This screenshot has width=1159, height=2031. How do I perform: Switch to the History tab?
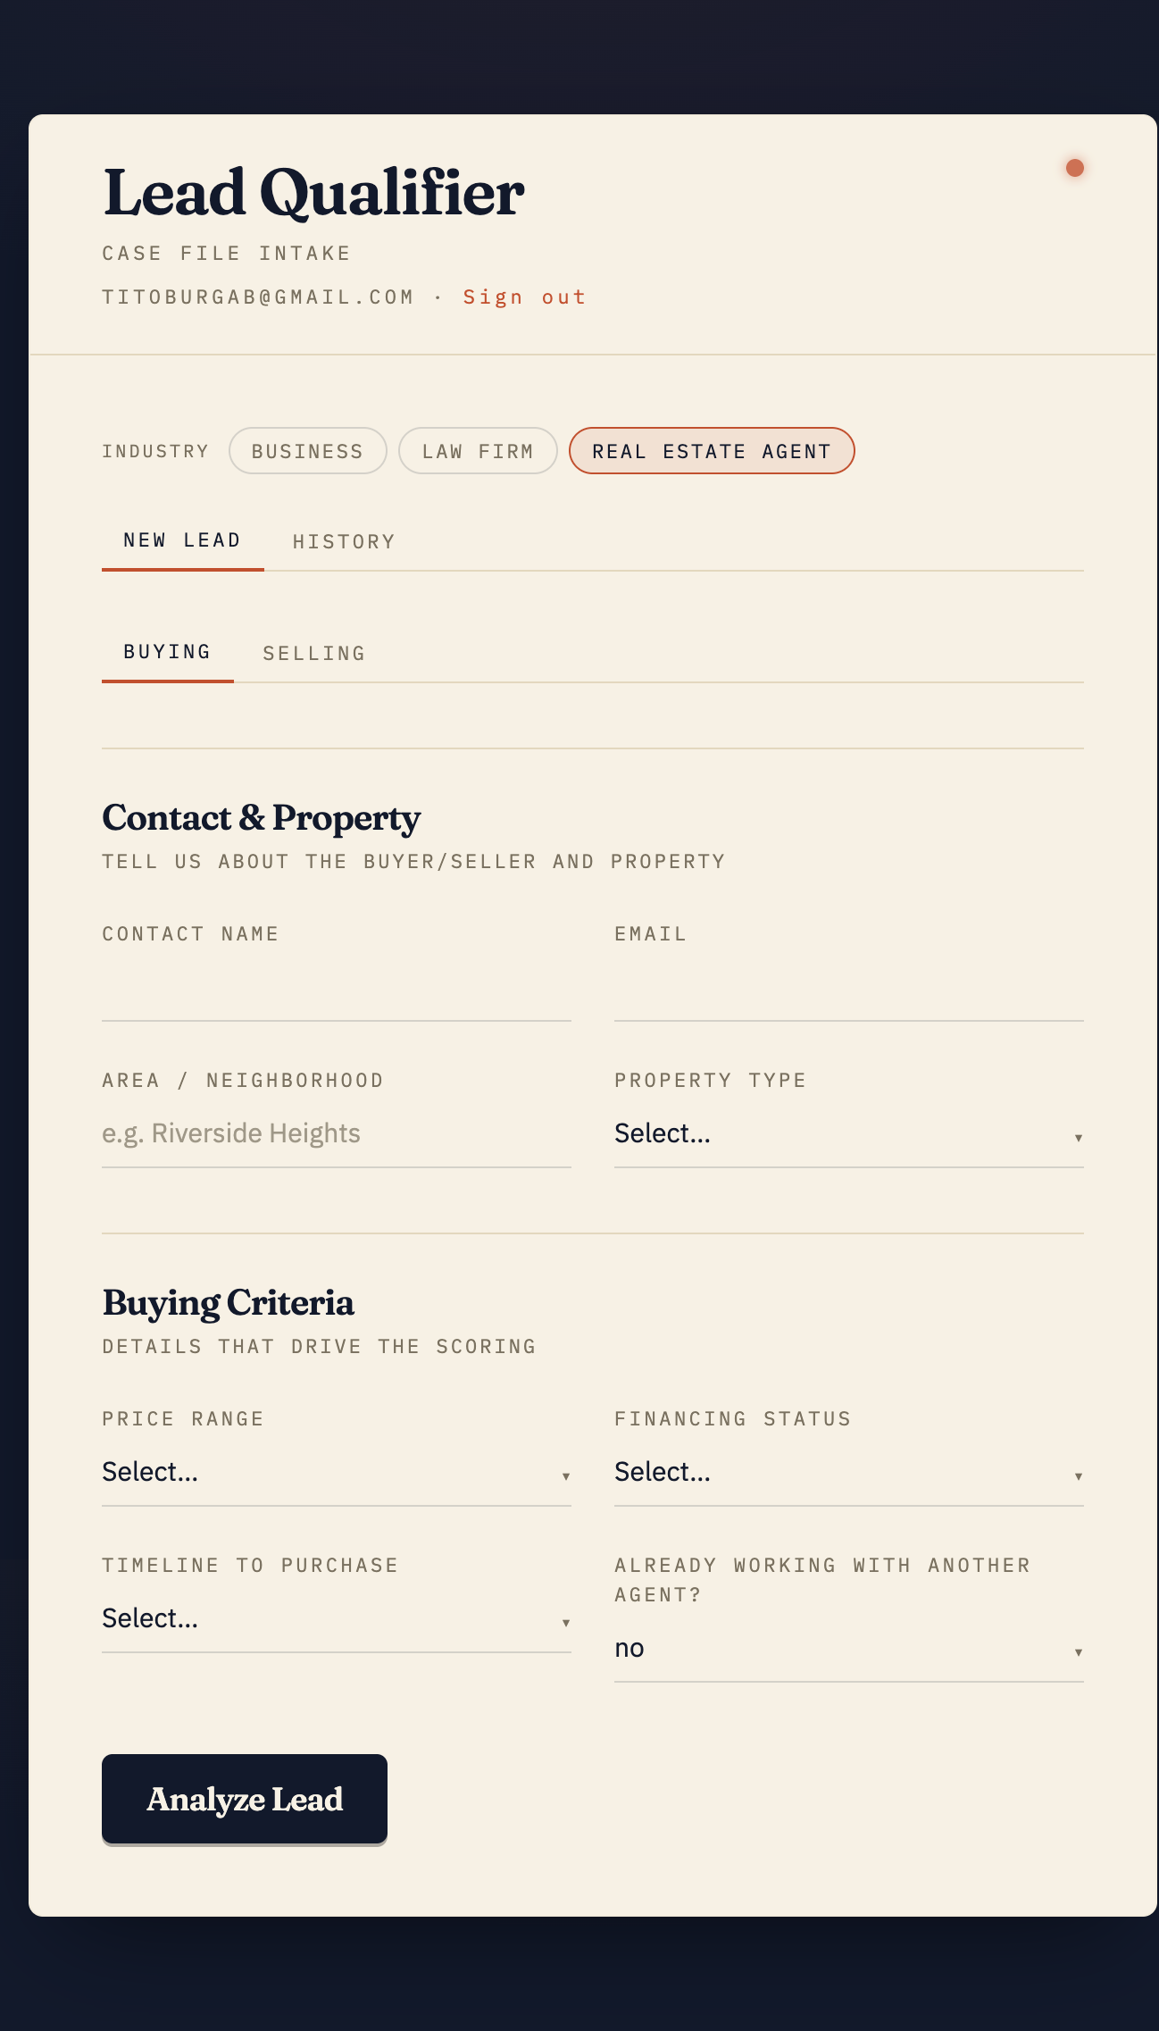click(344, 541)
